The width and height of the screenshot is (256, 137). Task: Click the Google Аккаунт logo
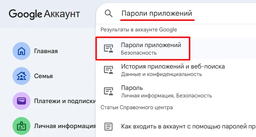pos(44,14)
